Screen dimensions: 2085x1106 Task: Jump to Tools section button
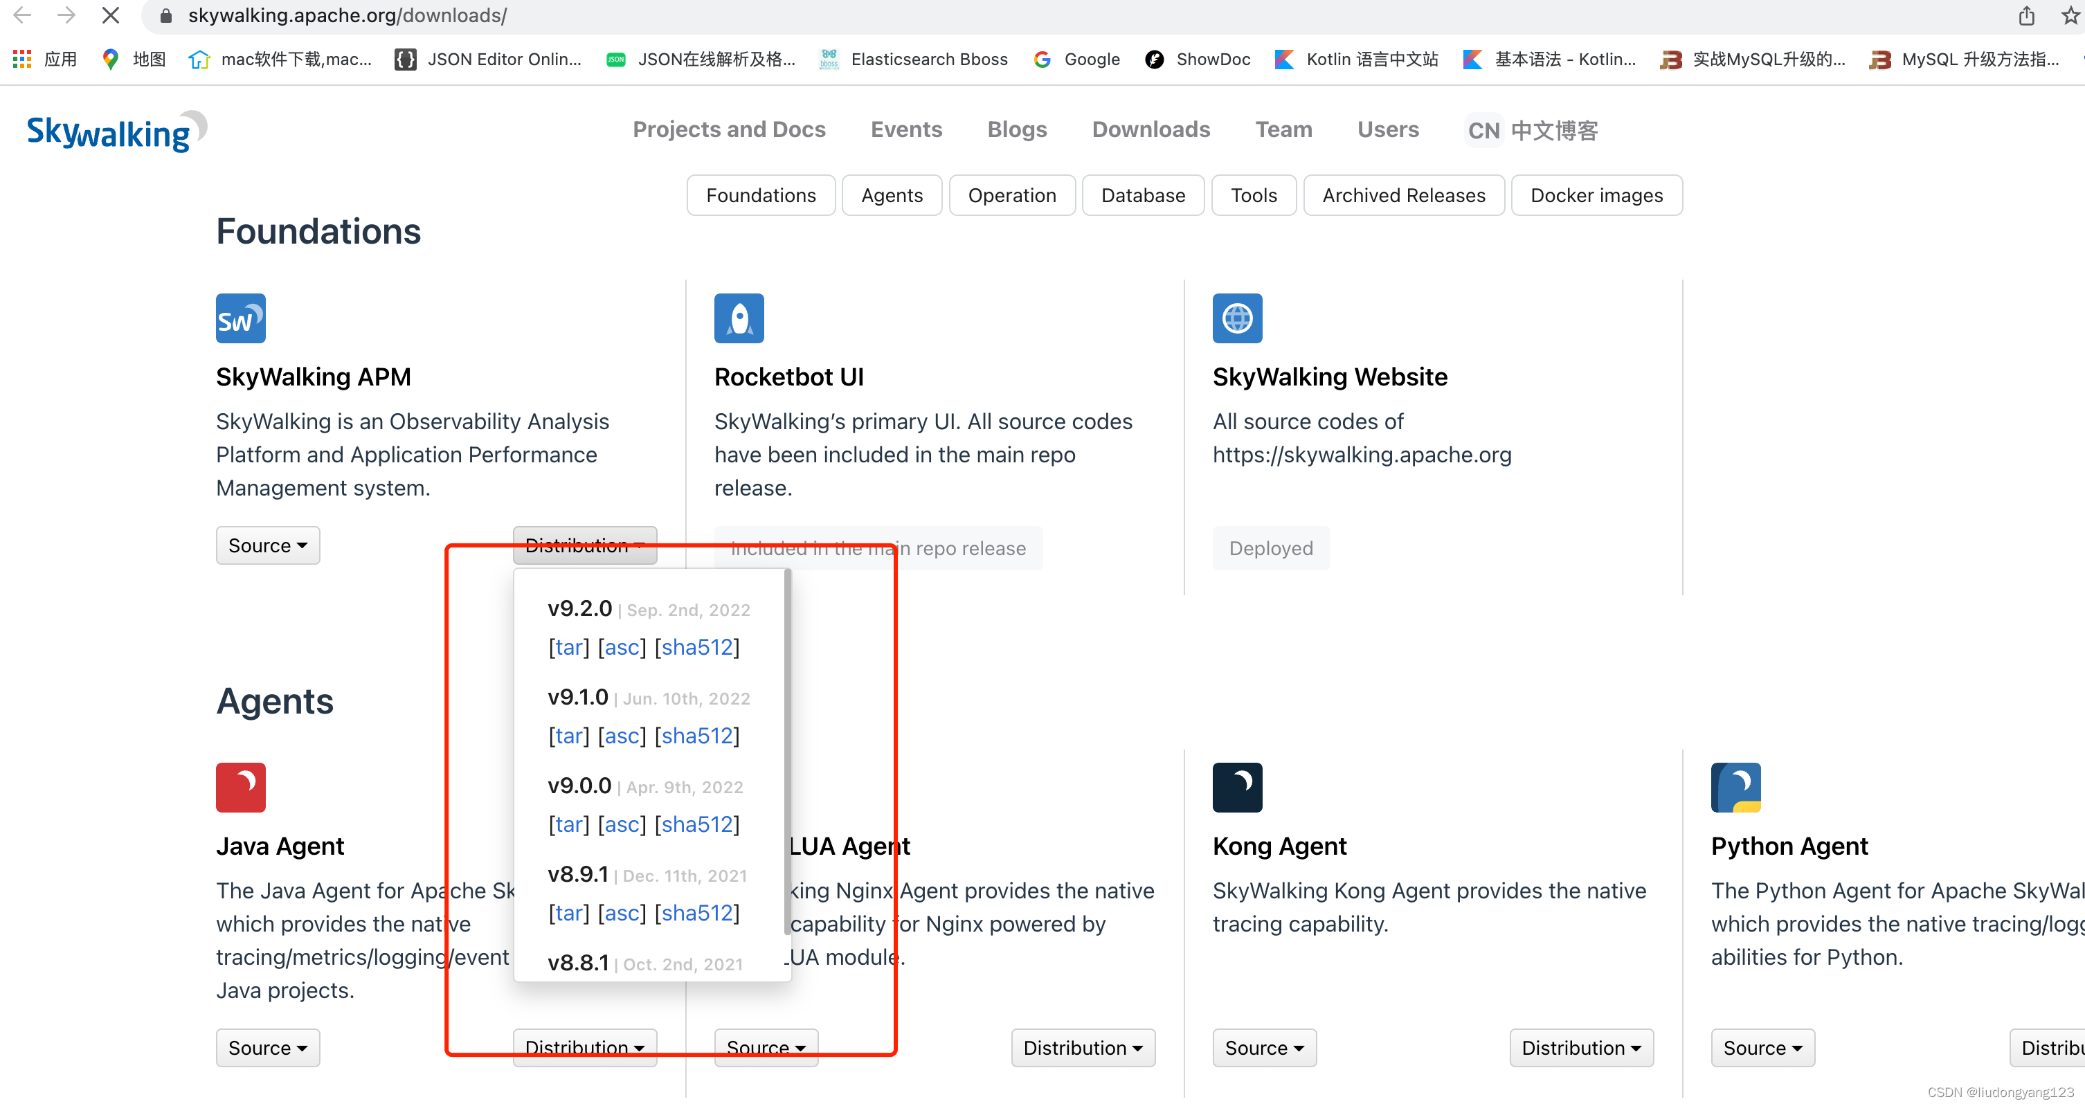1254,195
